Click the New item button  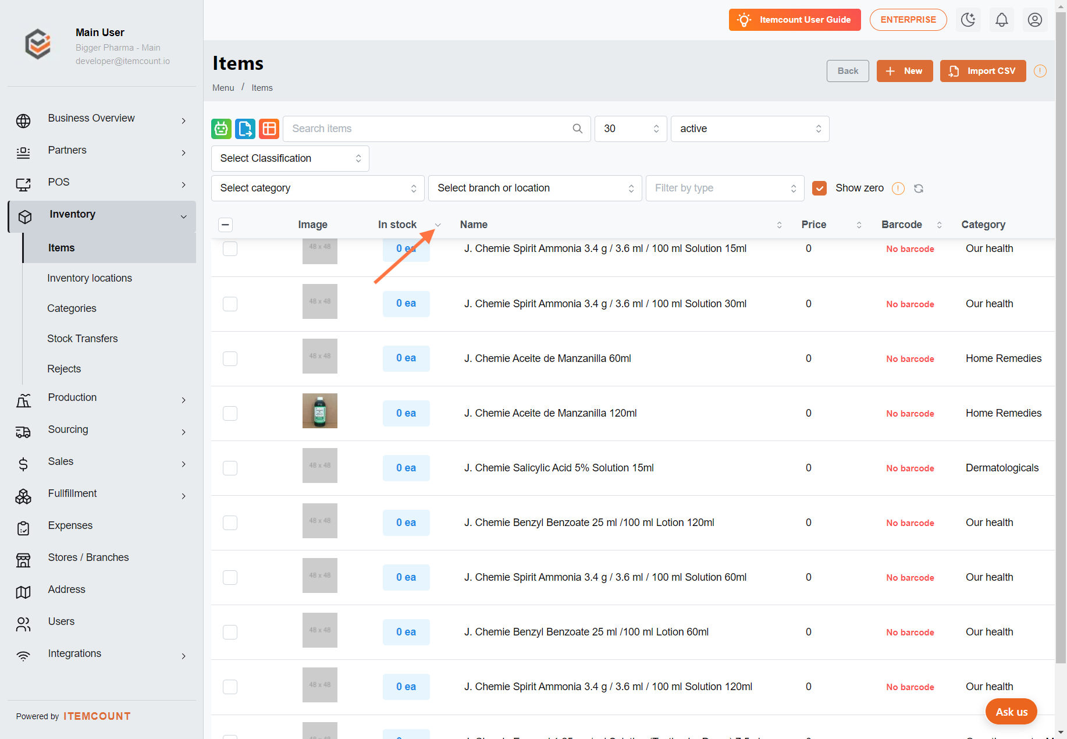[905, 71]
